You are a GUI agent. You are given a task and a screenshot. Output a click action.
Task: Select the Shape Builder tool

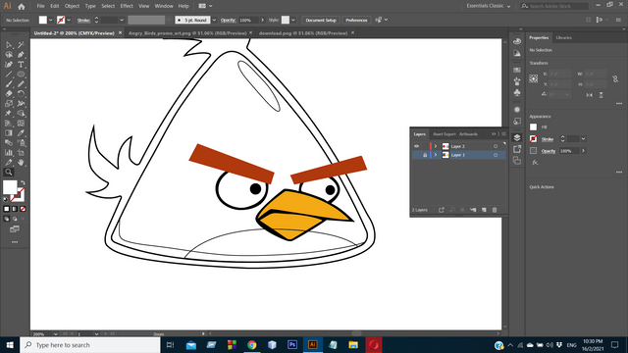21,114
